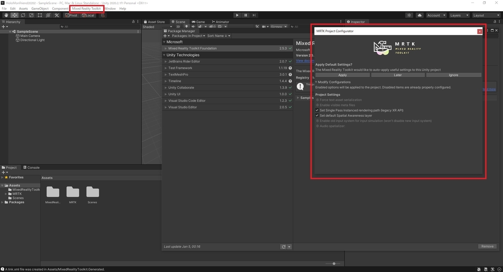
Task: Expand the Packages tree in Project
Action: 3,203
